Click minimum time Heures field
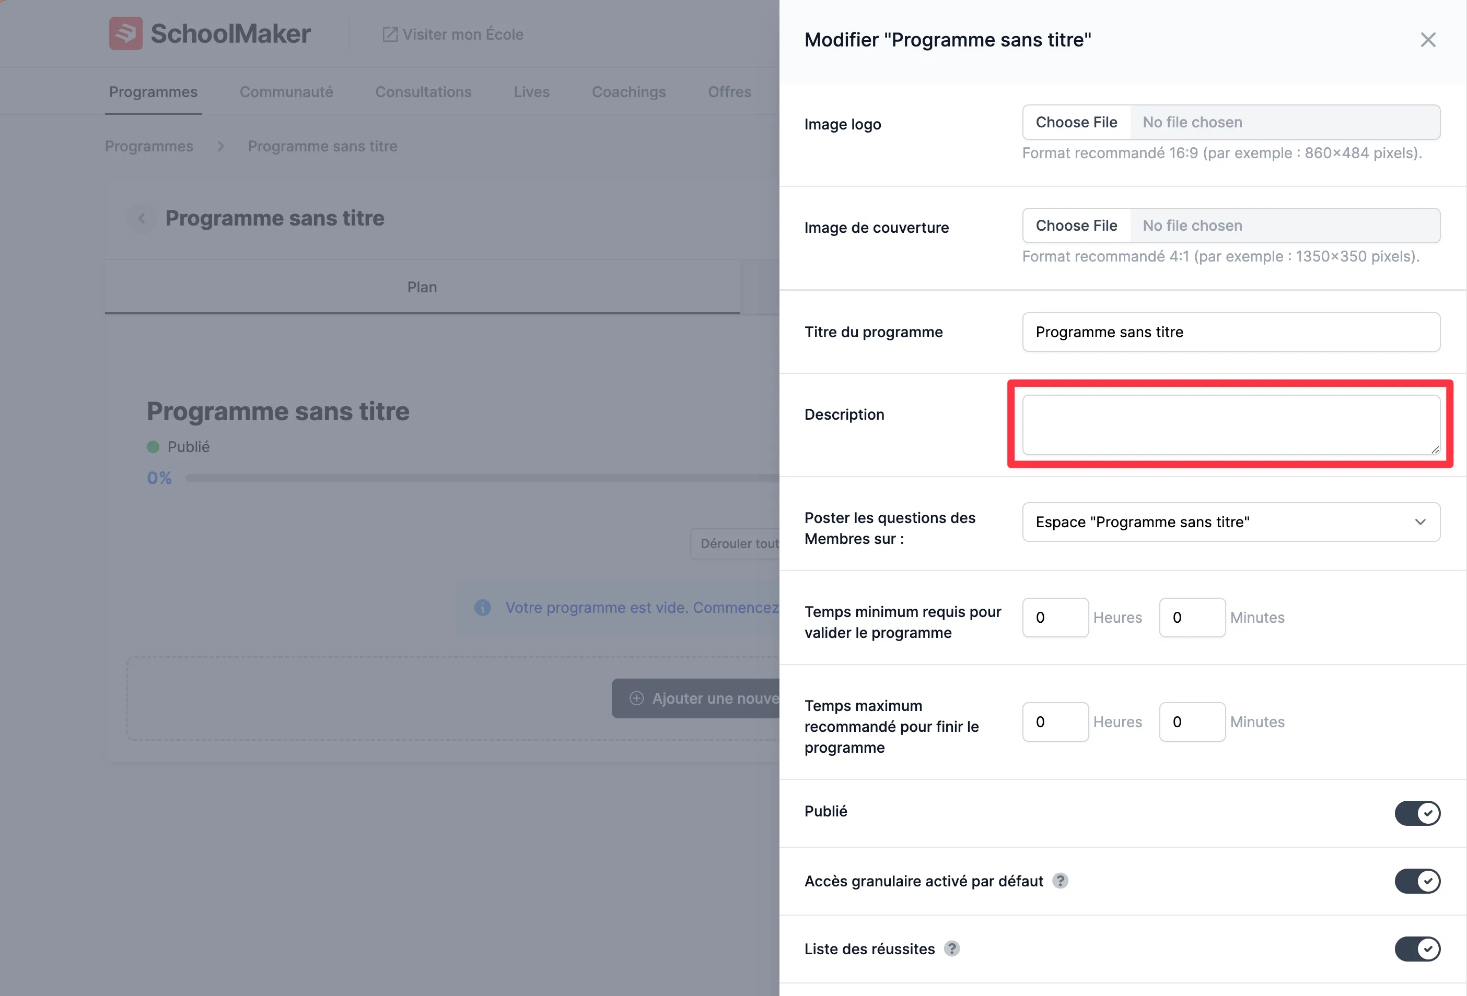1467x996 pixels. [1055, 618]
